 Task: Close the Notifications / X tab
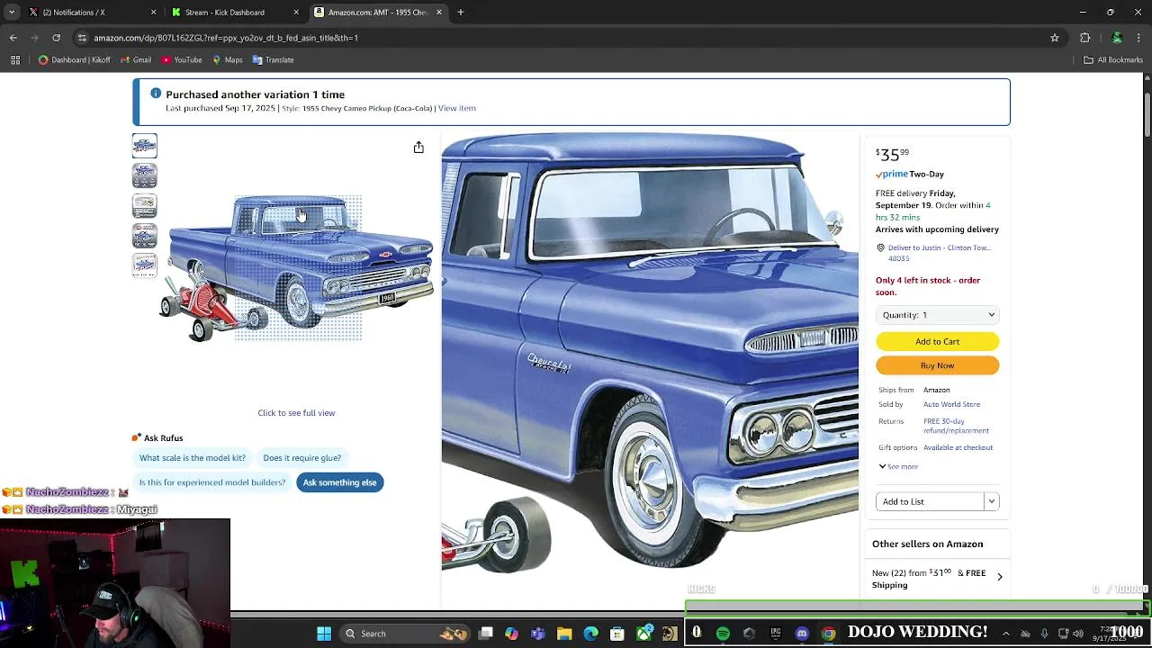(x=153, y=13)
